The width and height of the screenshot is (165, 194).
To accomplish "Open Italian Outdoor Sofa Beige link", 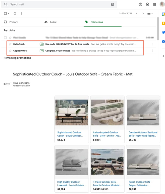I will (x=140, y=183).
